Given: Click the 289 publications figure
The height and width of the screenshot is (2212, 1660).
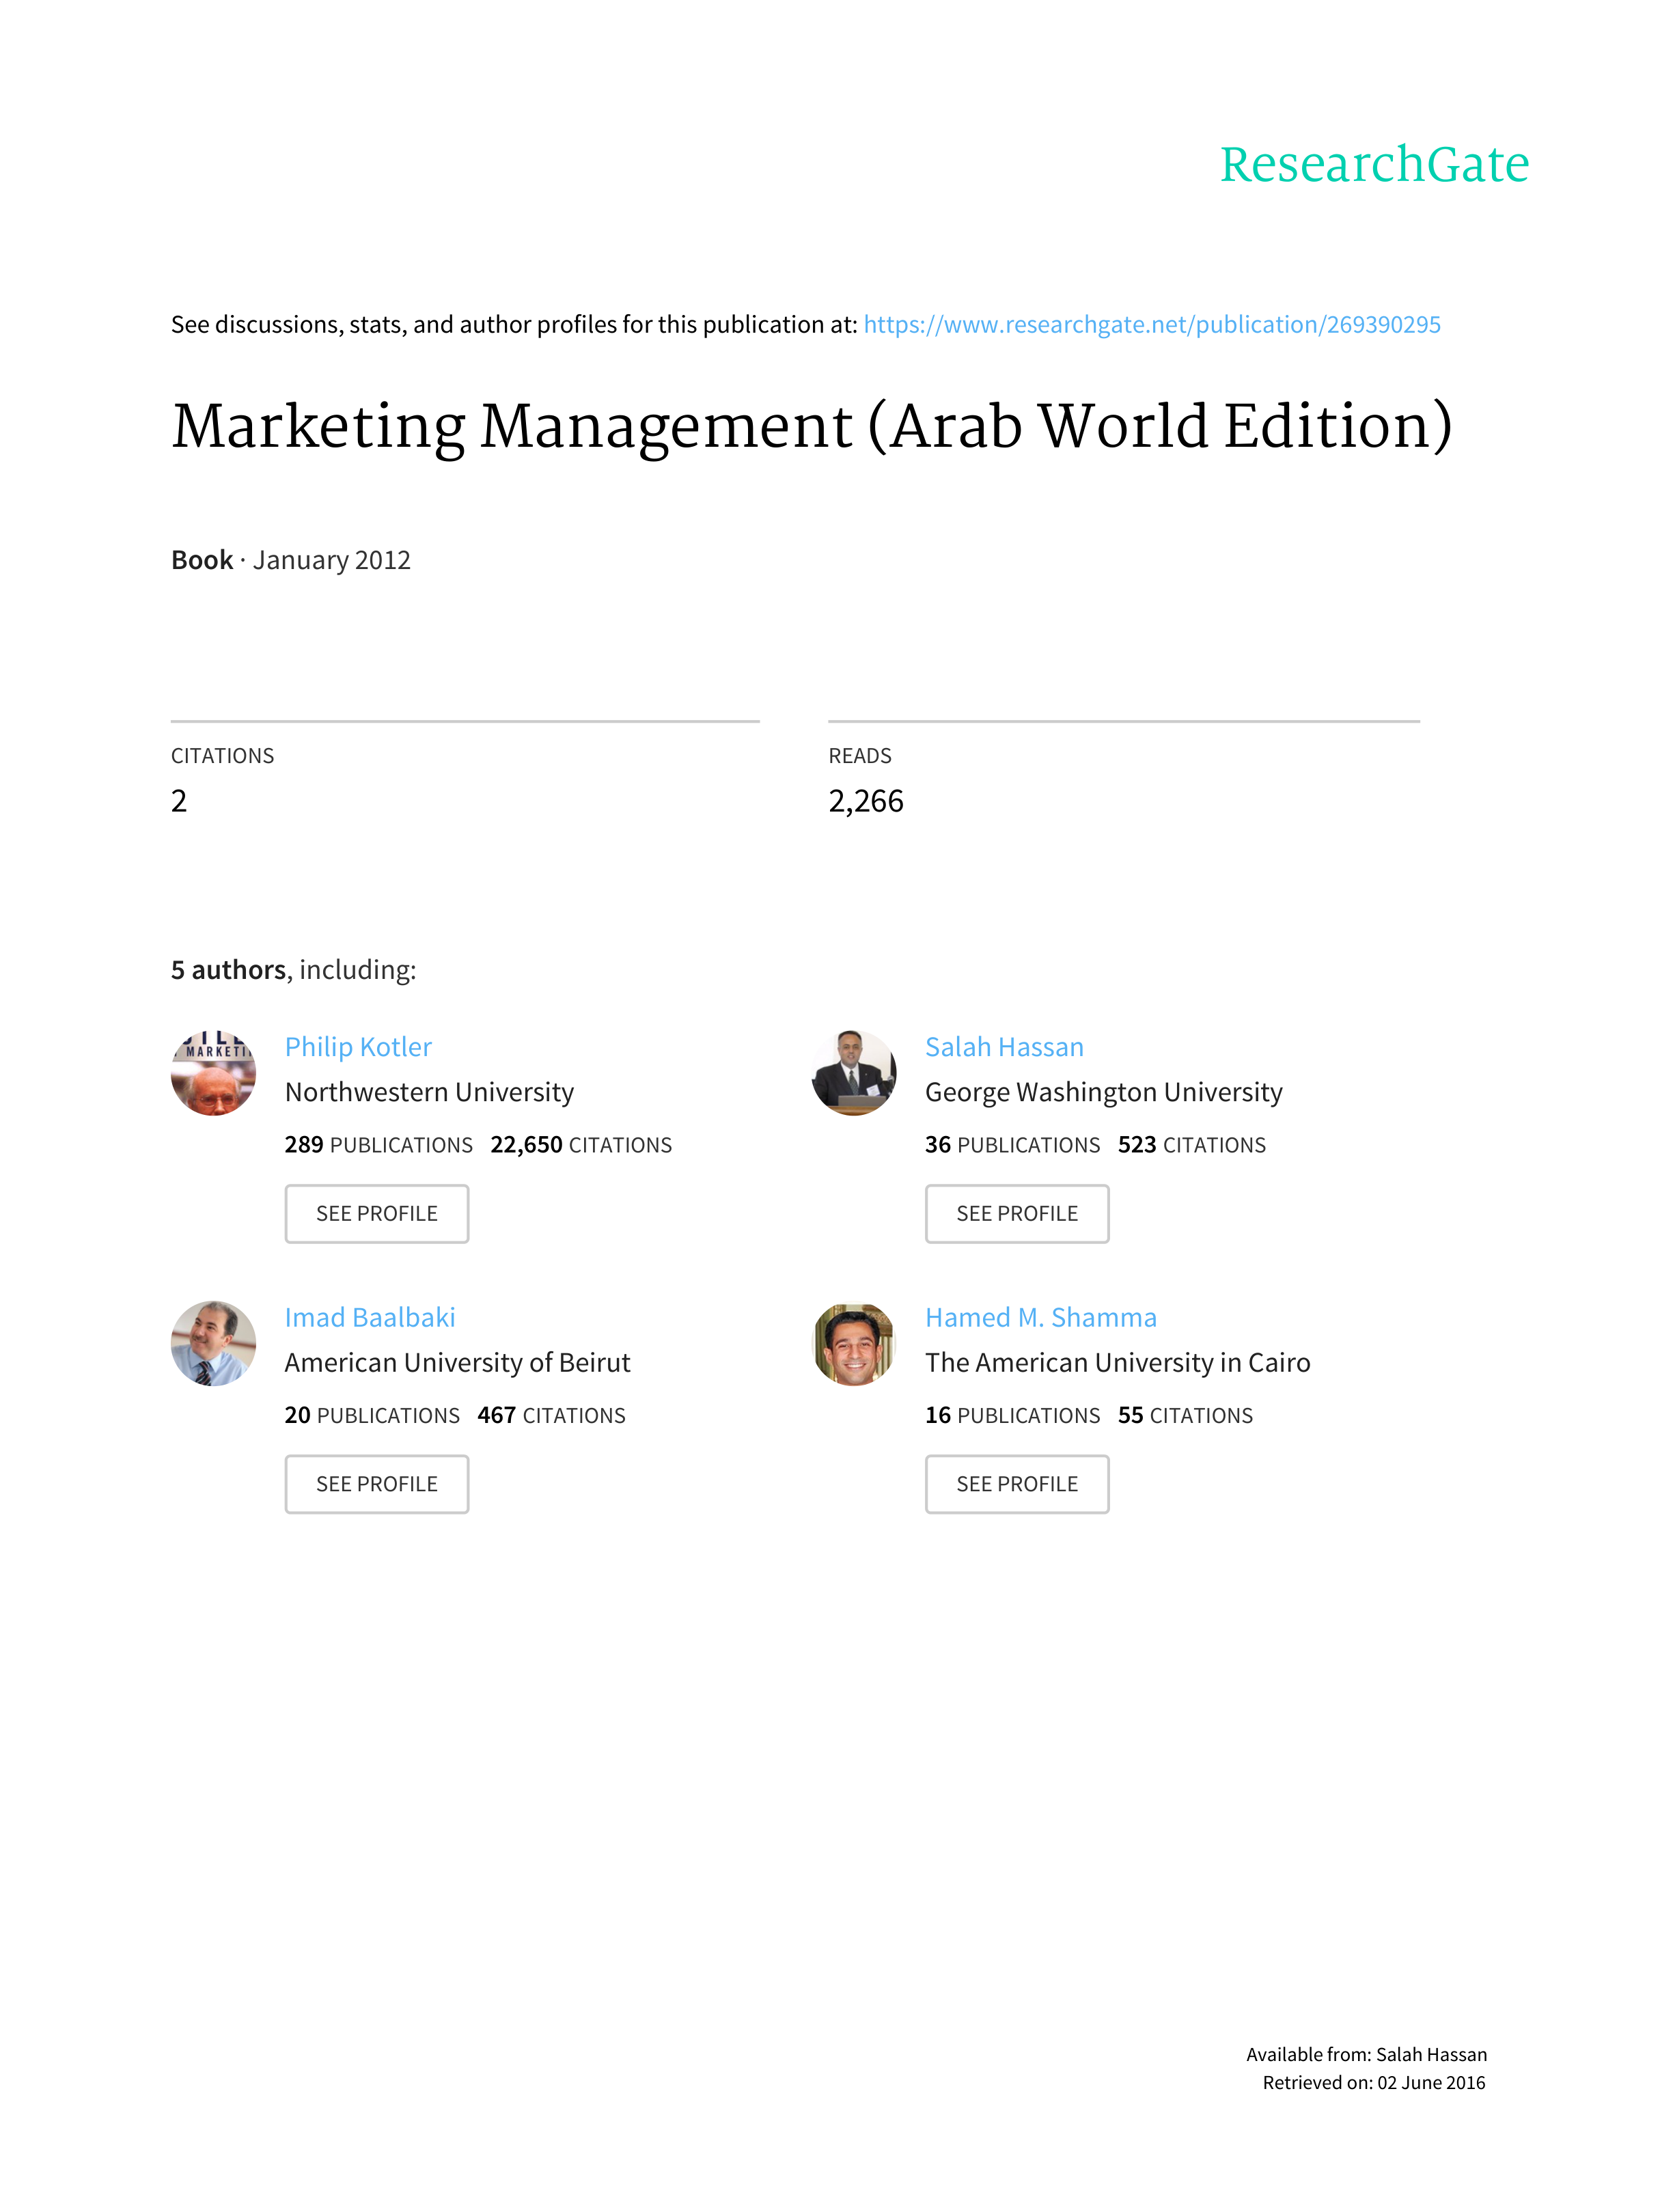Looking at the screenshot, I should pos(378,1145).
